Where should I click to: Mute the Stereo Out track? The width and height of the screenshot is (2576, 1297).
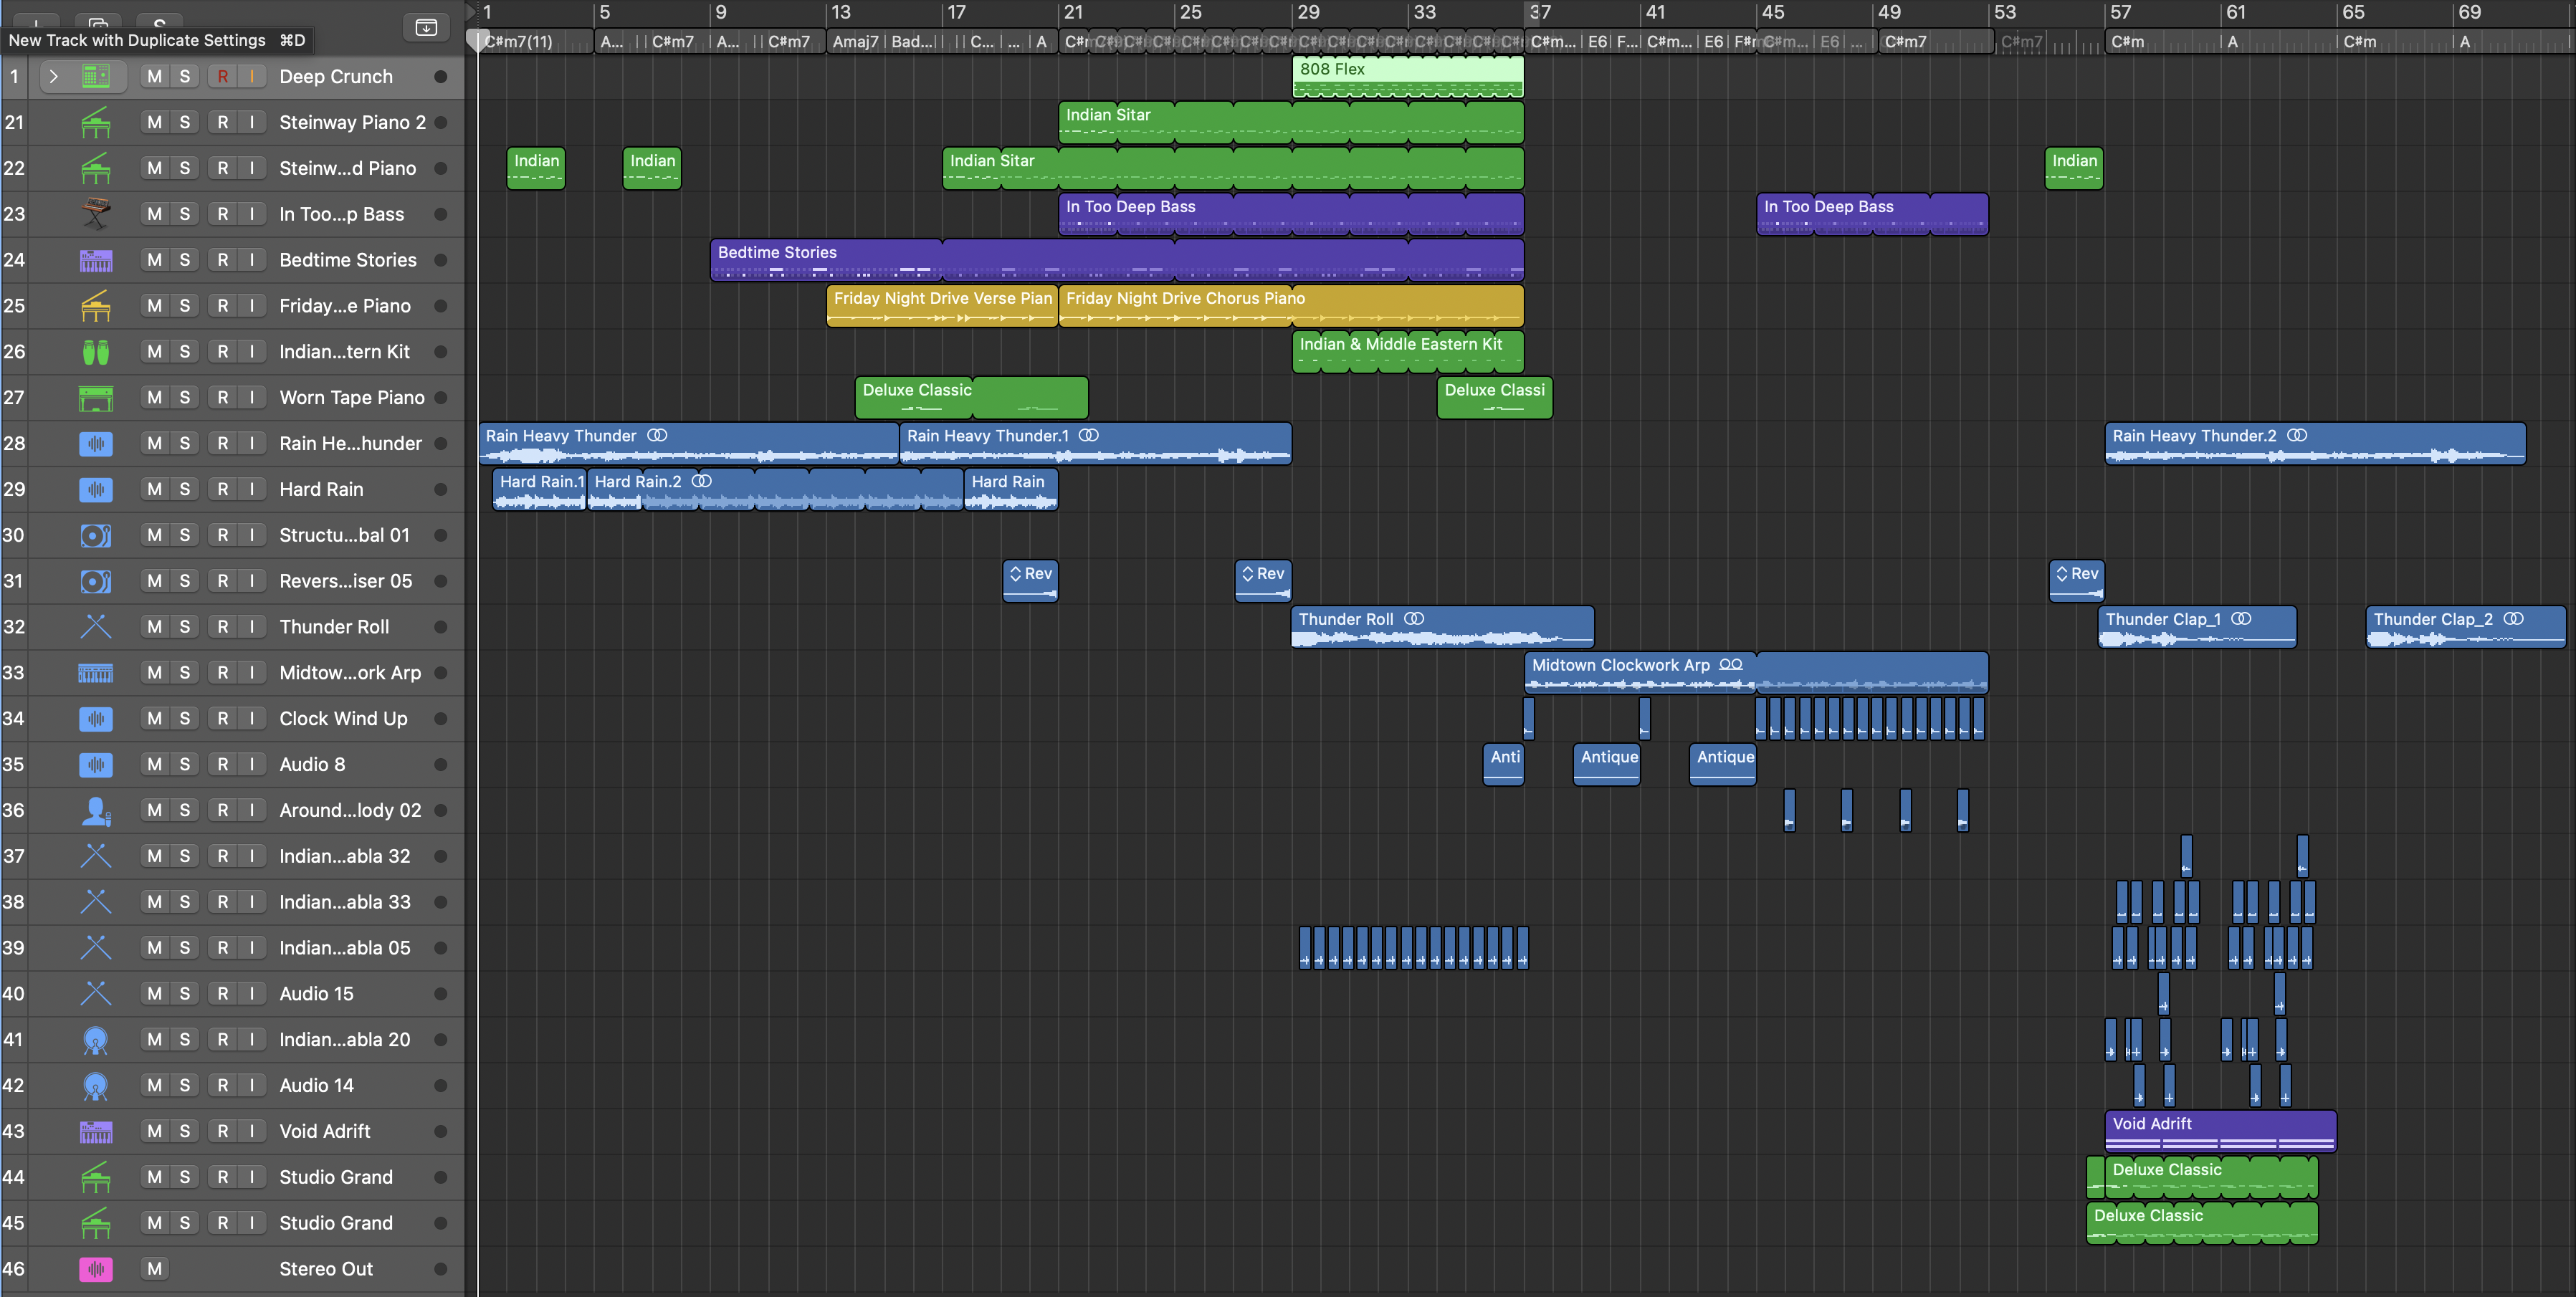[x=154, y=1269]
